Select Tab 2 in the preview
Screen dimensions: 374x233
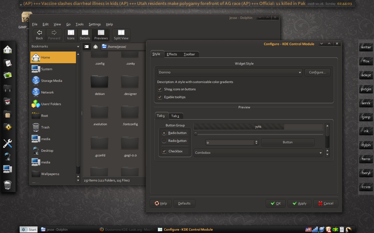tap(175, 116)
